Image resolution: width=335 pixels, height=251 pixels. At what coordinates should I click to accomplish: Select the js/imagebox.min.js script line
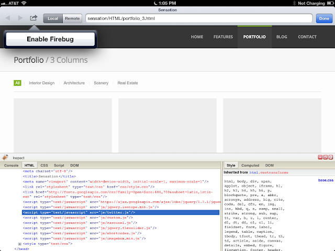click(x=84, y=238)
